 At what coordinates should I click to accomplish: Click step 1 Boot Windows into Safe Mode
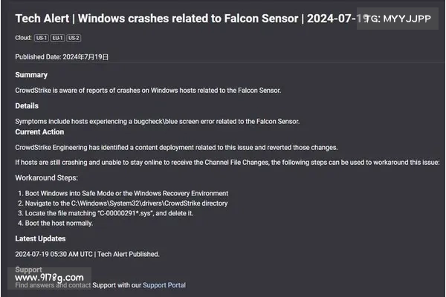123,193
